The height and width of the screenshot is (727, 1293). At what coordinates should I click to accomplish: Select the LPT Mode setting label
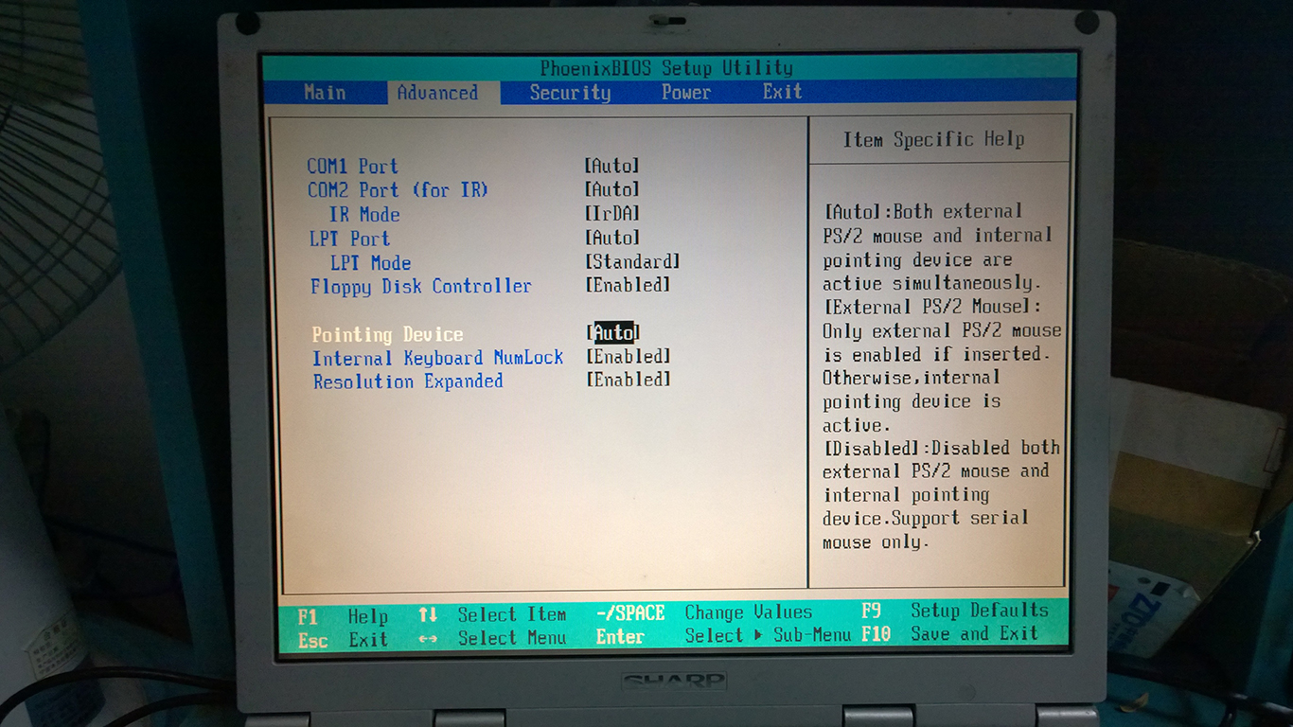[370, 263]
